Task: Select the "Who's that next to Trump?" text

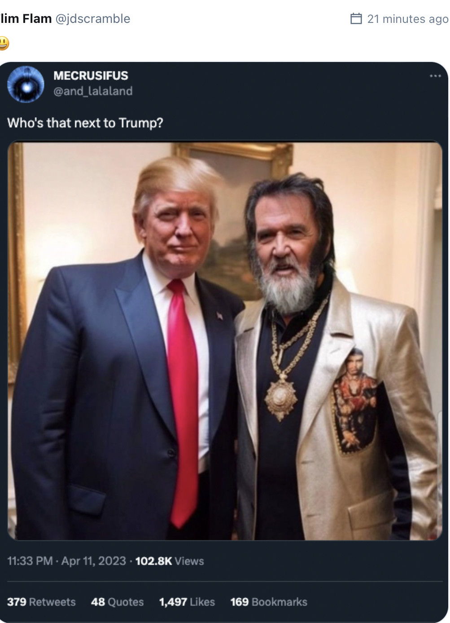Action: [85, 123]
